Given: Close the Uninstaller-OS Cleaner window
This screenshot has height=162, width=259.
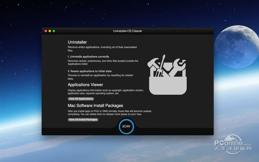Looking at the screenshot, I should tap(46, 31).
